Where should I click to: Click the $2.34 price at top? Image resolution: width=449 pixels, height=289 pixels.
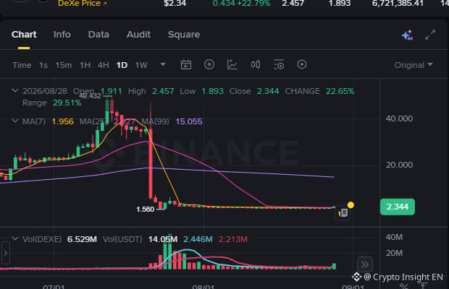pyautogui.click(x=175, y=4)
